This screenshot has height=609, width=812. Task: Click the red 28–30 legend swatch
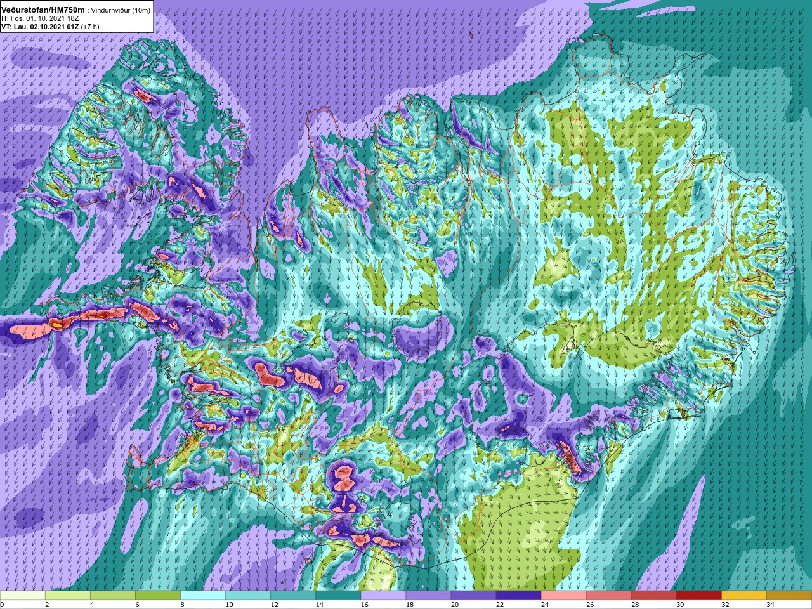coord(653,596)
